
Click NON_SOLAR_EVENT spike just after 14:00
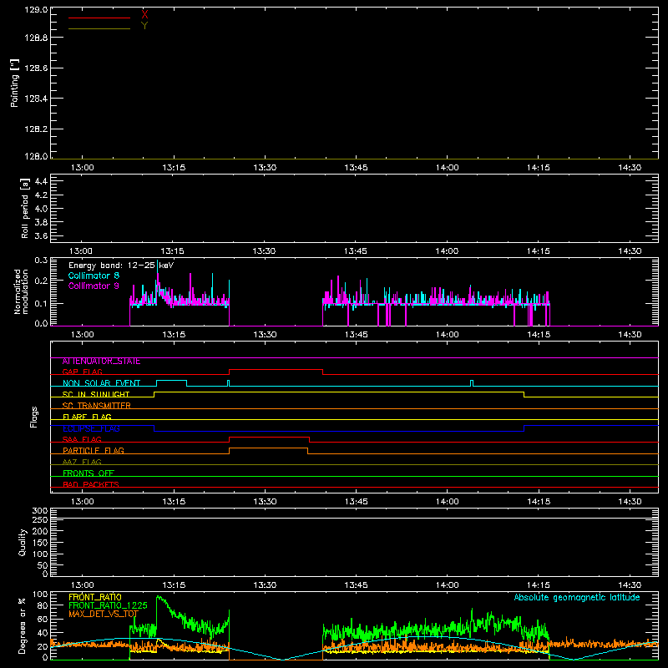pos(471,383)
